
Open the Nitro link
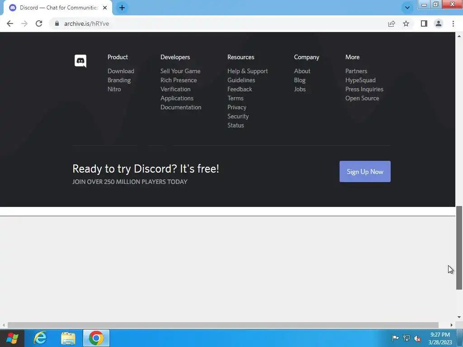pos(114,89)
